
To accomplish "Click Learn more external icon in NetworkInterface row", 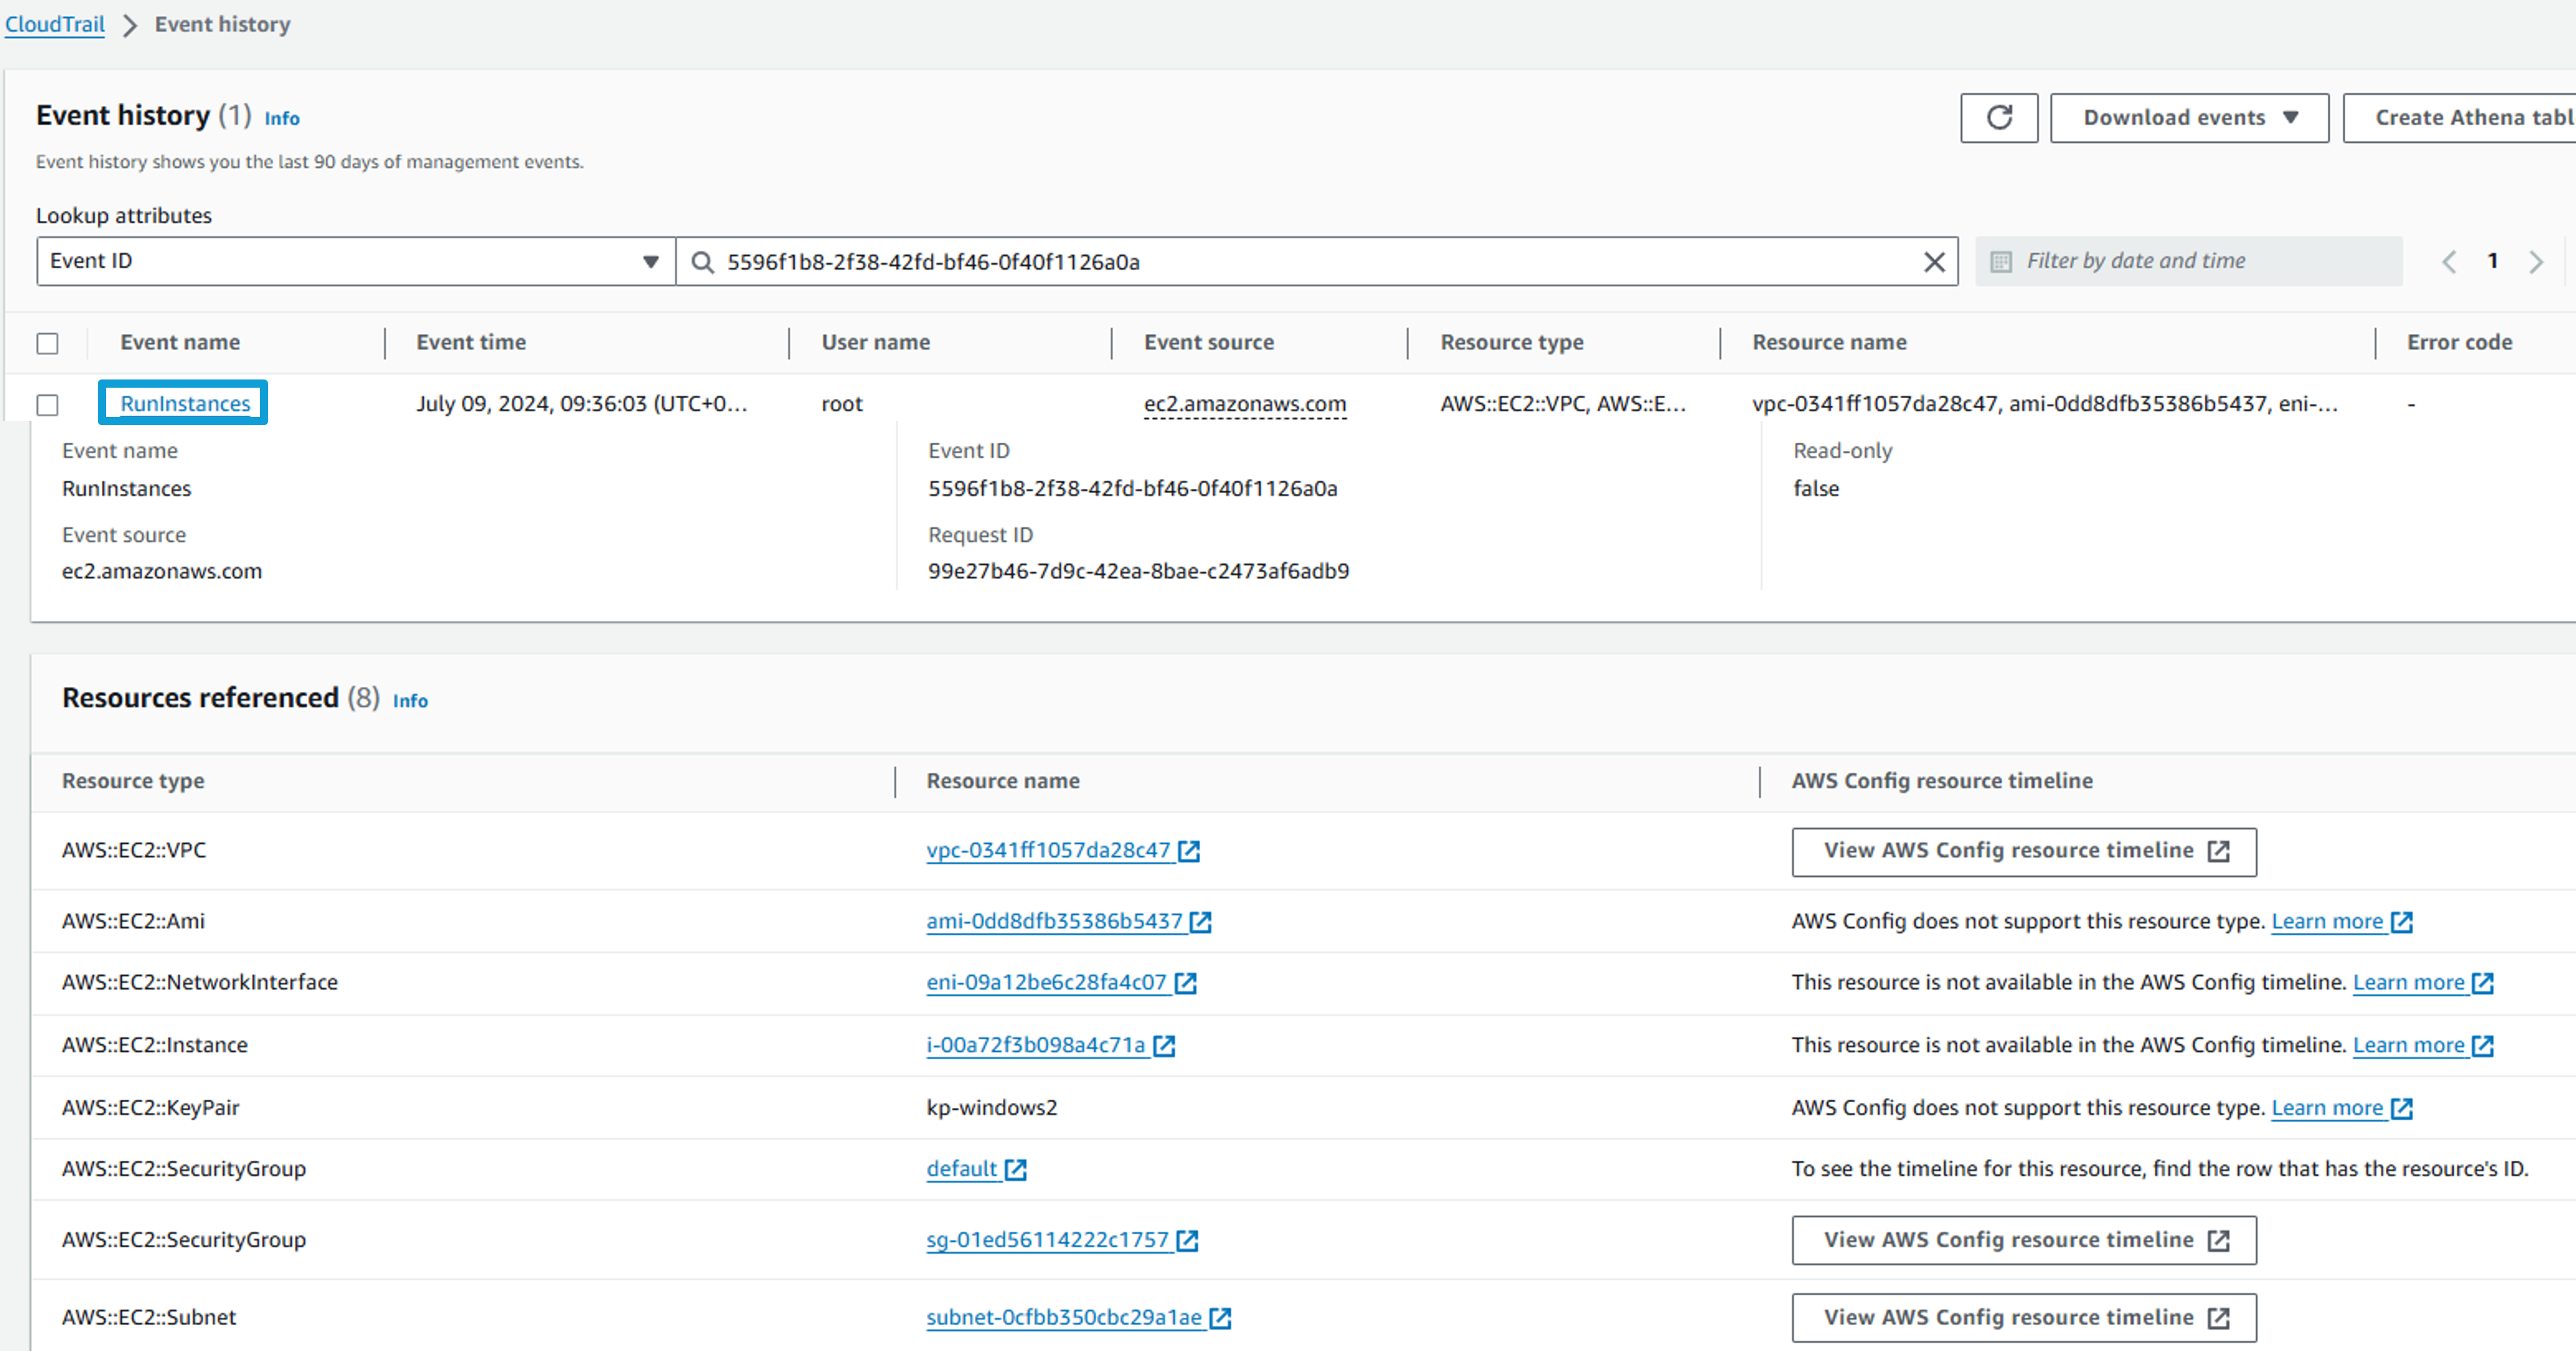I will click(x=2483, y=983).
